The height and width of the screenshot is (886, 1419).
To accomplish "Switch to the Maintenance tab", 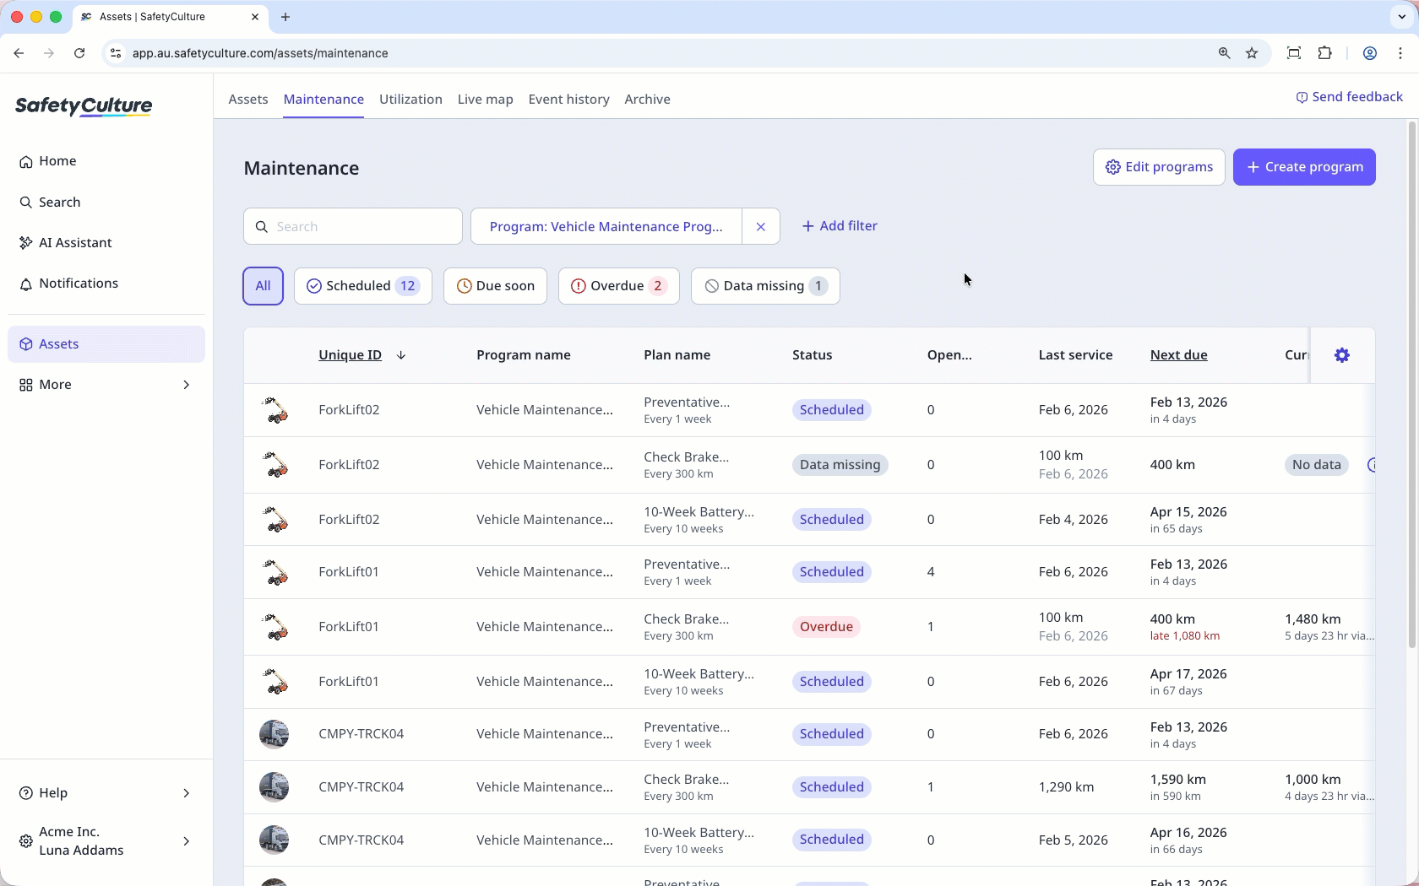I will click(323, 100).
